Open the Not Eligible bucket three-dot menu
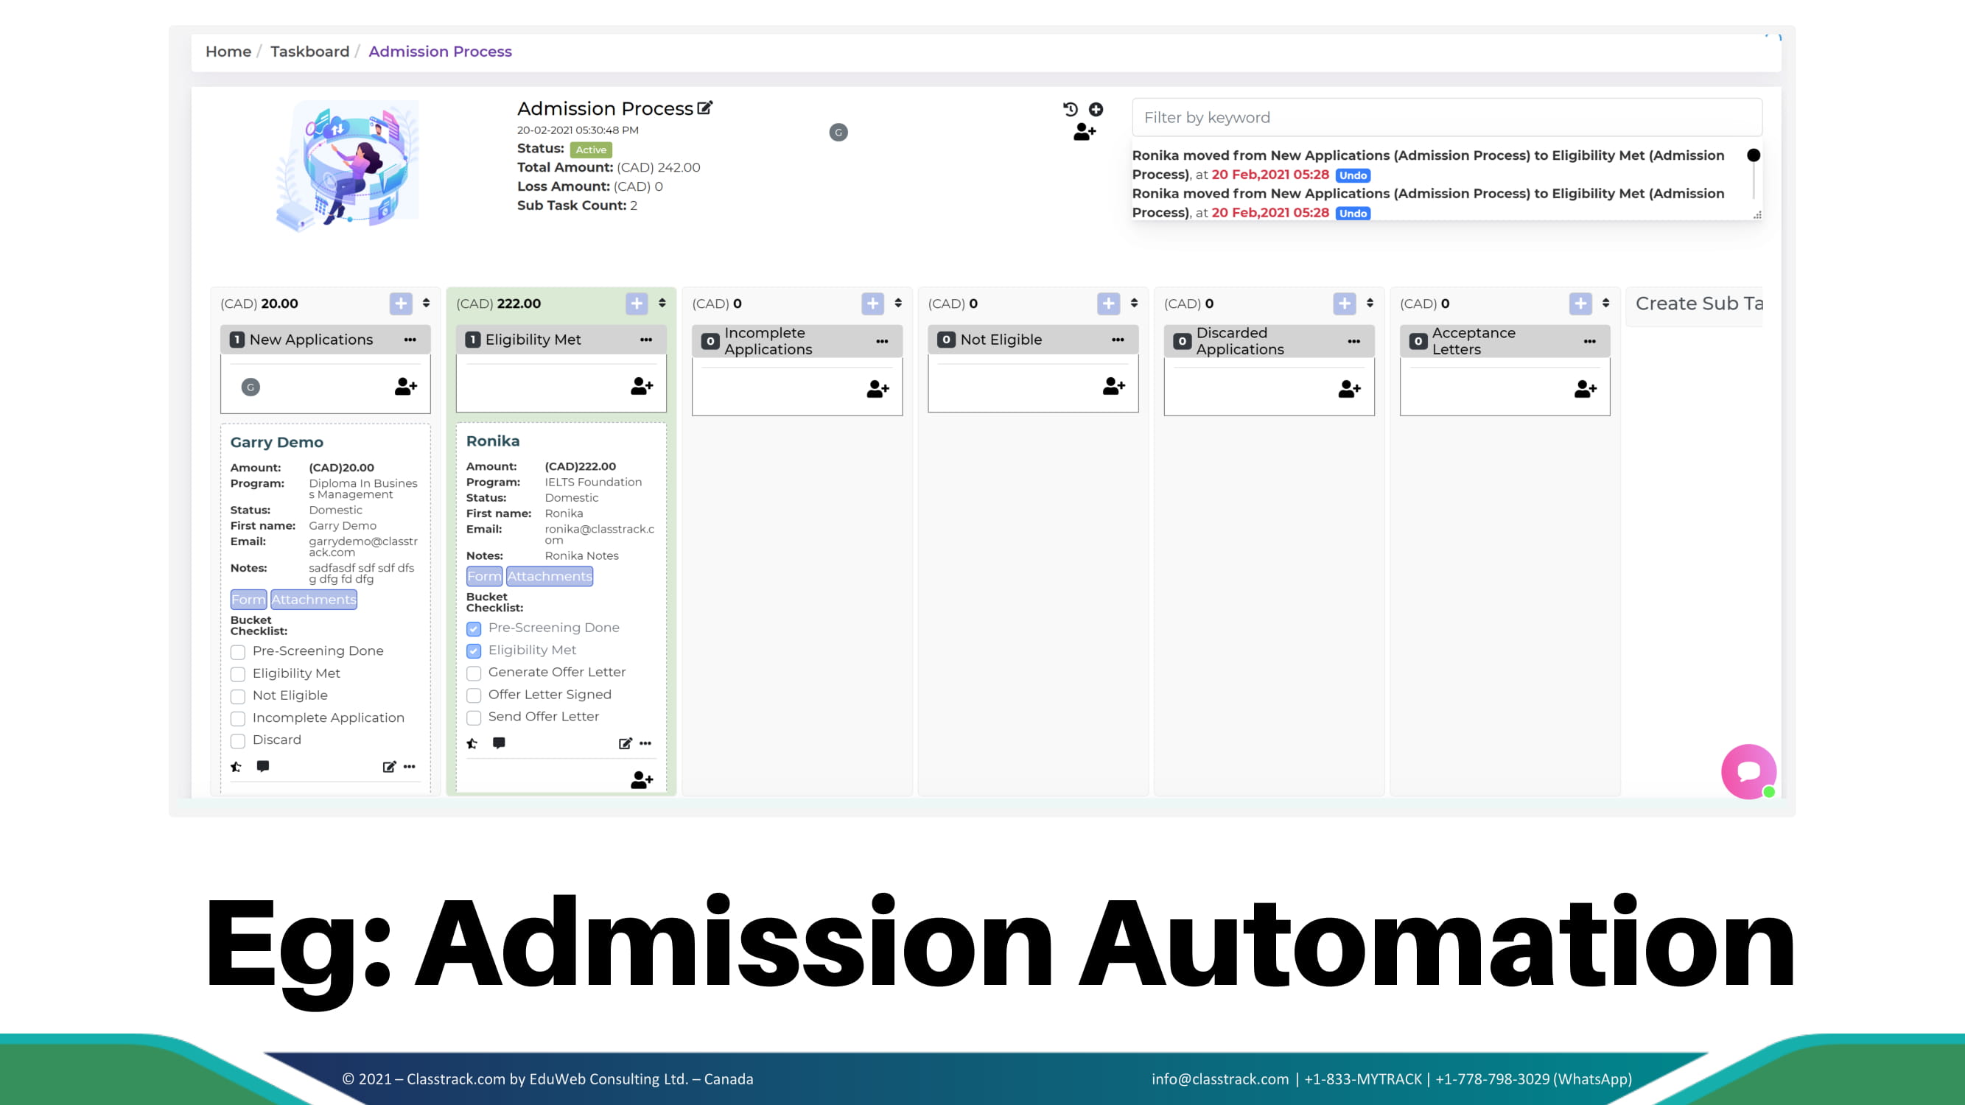This screenshot has height=1105, width=1965. coord(1118,340)
